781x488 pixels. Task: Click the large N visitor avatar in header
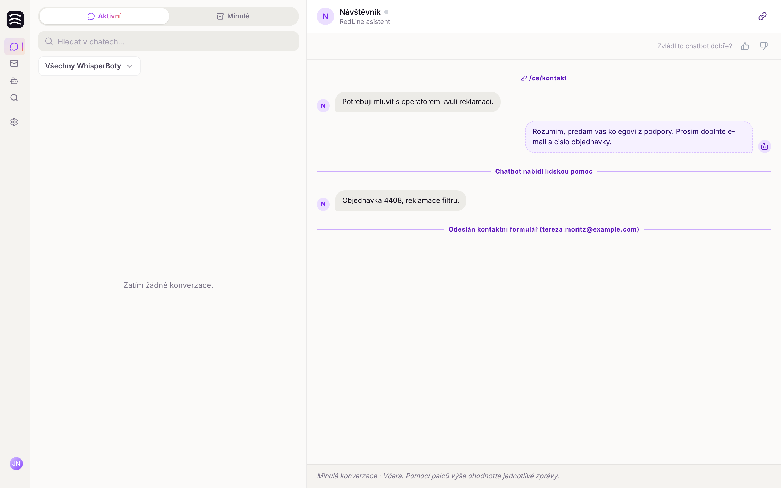pyautogui.click(x=325, y=16)
